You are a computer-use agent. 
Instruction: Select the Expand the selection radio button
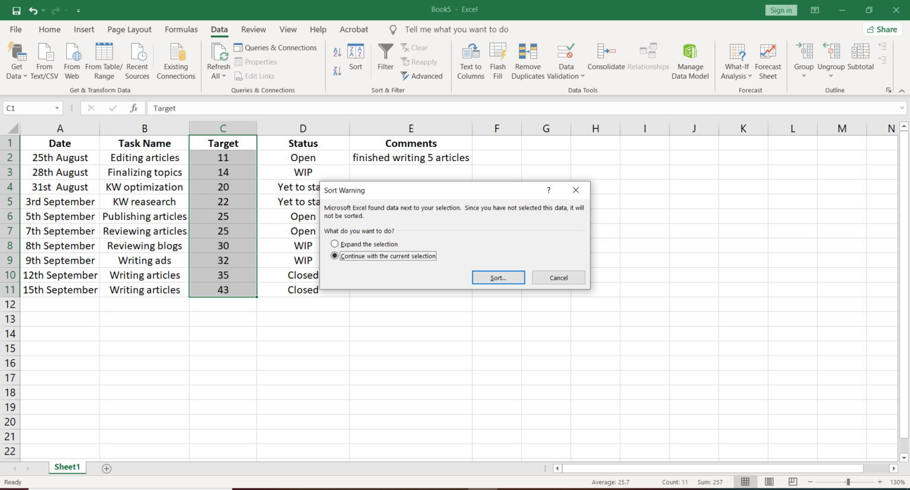[x=334, y=243]
